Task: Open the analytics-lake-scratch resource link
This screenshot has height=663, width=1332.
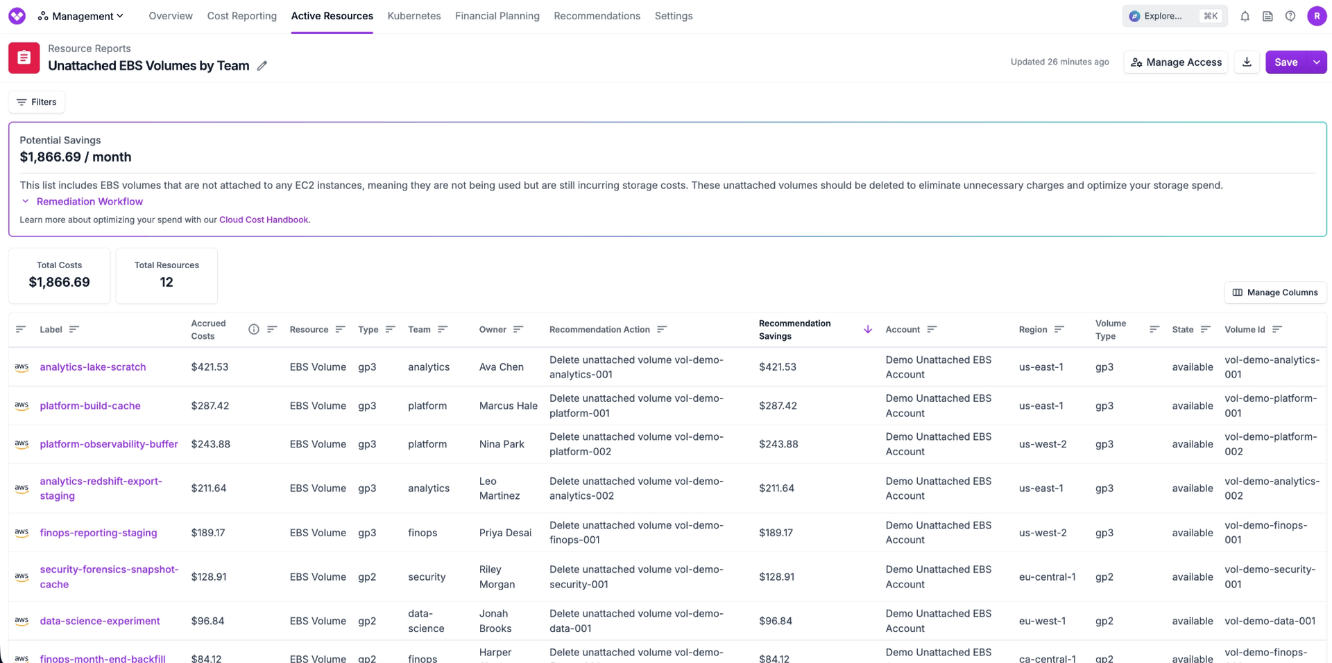Action: (x=93, y=367)
